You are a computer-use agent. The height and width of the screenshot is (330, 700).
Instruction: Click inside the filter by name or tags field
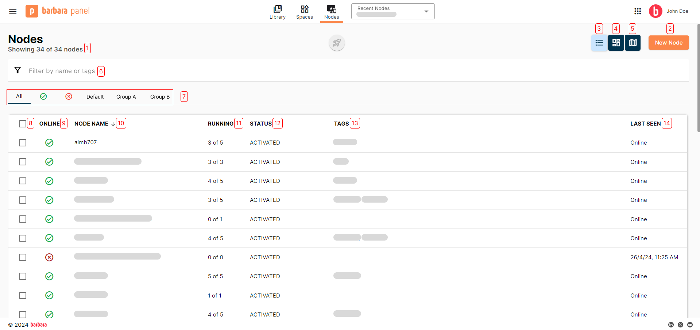coord(62,71)
